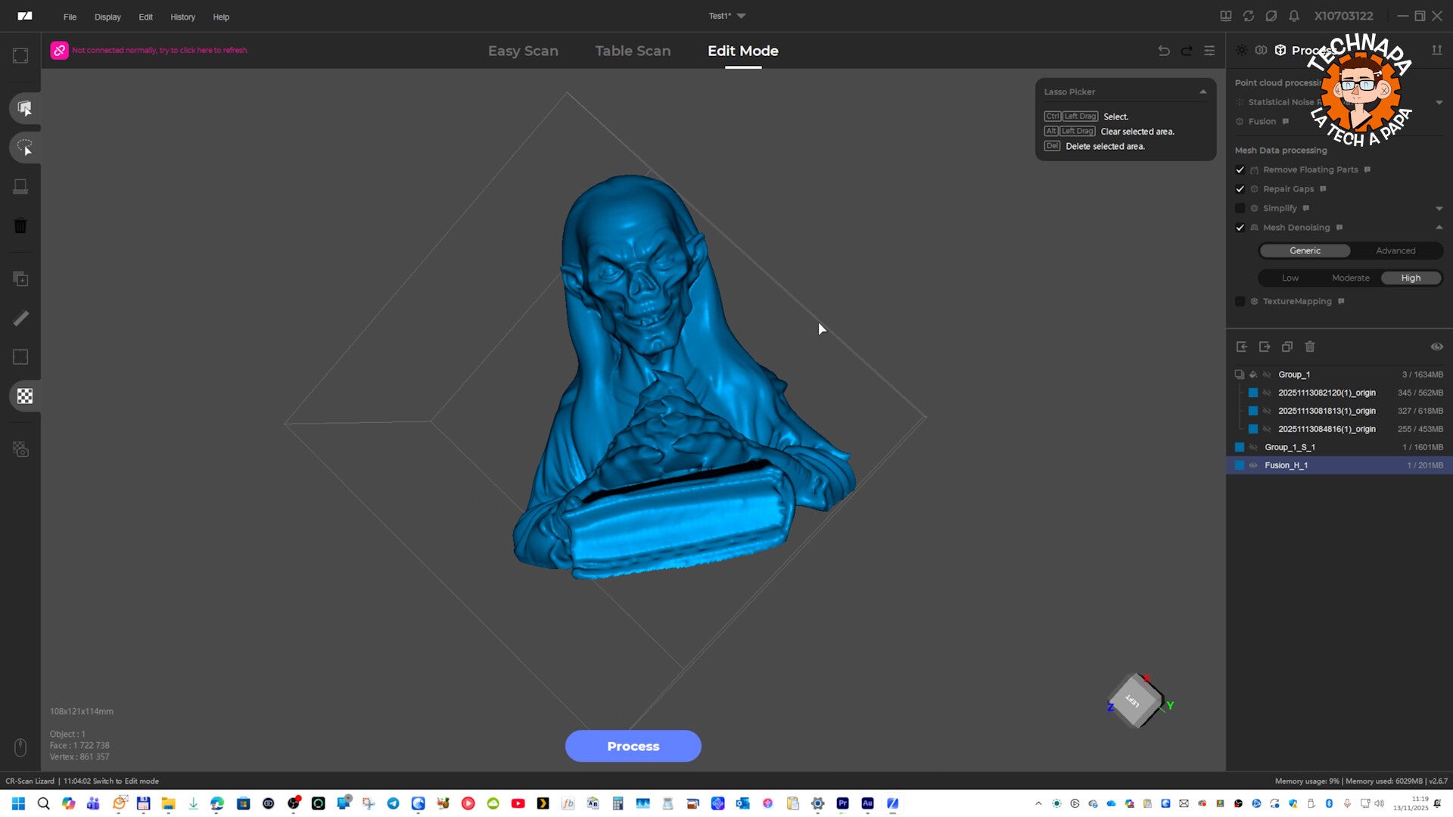Click the undo arrow icon
Screen dimensions: 1453x817
click(1164, 51)
